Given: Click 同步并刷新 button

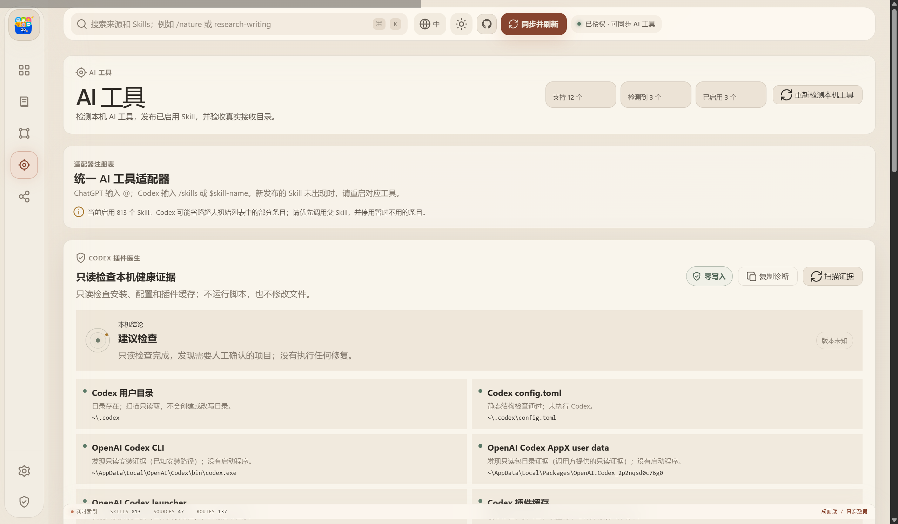Looking at the screenshot, I should click(534, 24).
